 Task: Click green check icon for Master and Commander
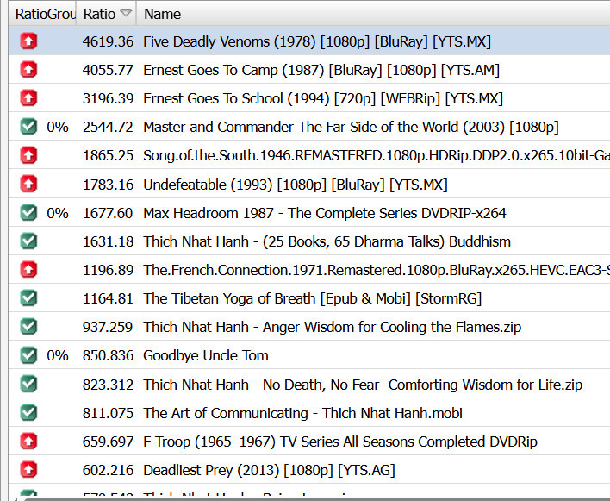(x=28, y=127)
